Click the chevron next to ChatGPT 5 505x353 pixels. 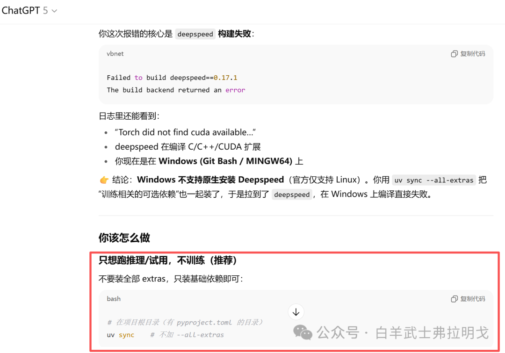[x=54, y=11]
